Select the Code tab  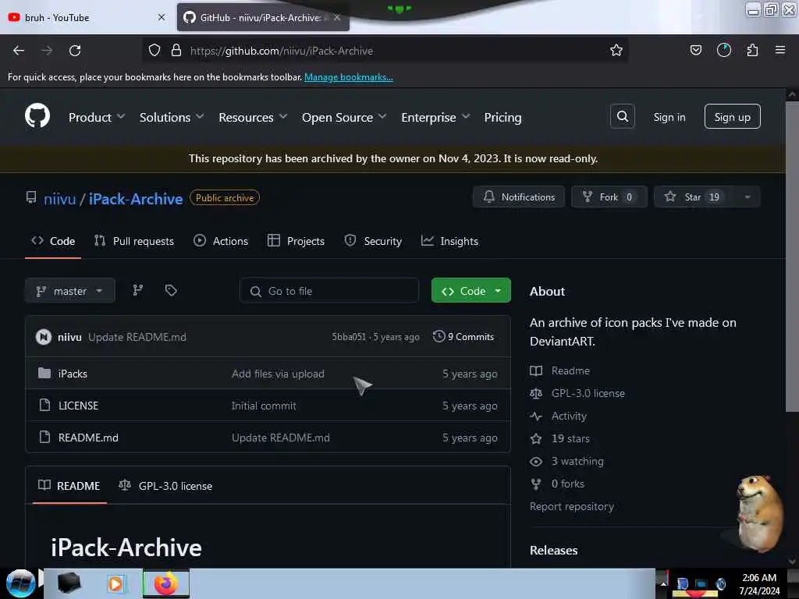tap(53, 242)
